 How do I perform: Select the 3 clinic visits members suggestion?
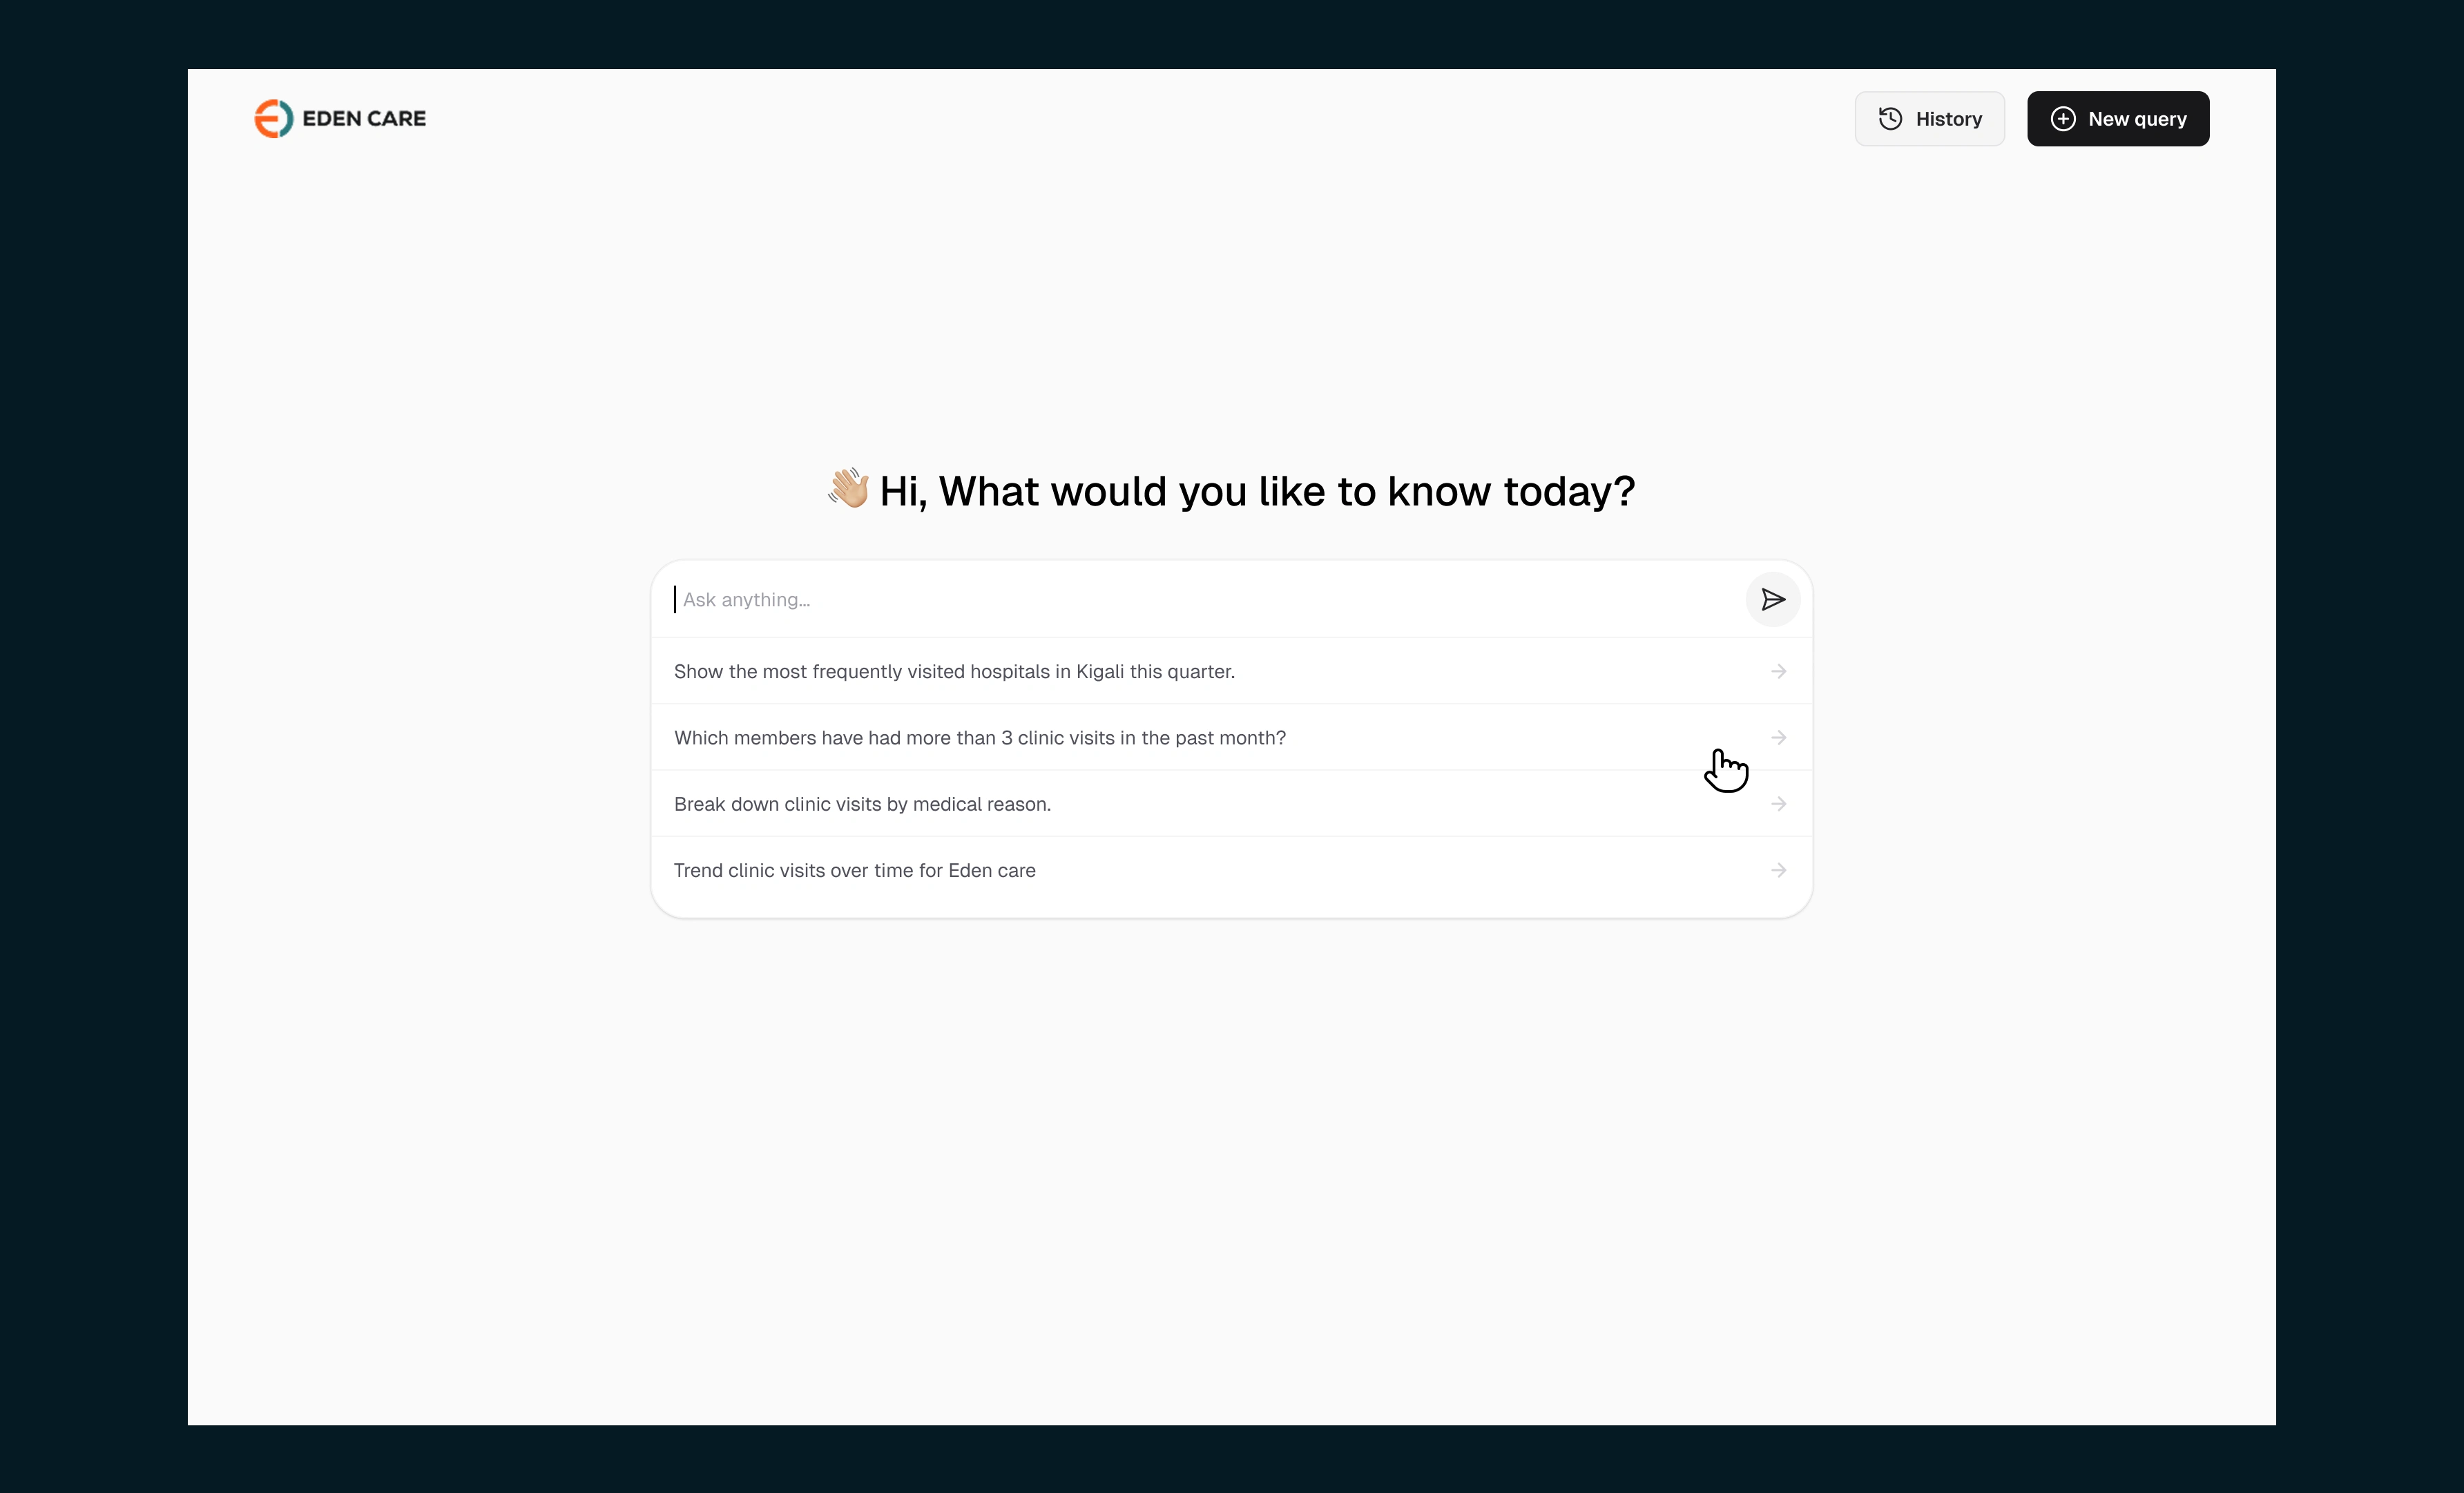coord(979,737)
